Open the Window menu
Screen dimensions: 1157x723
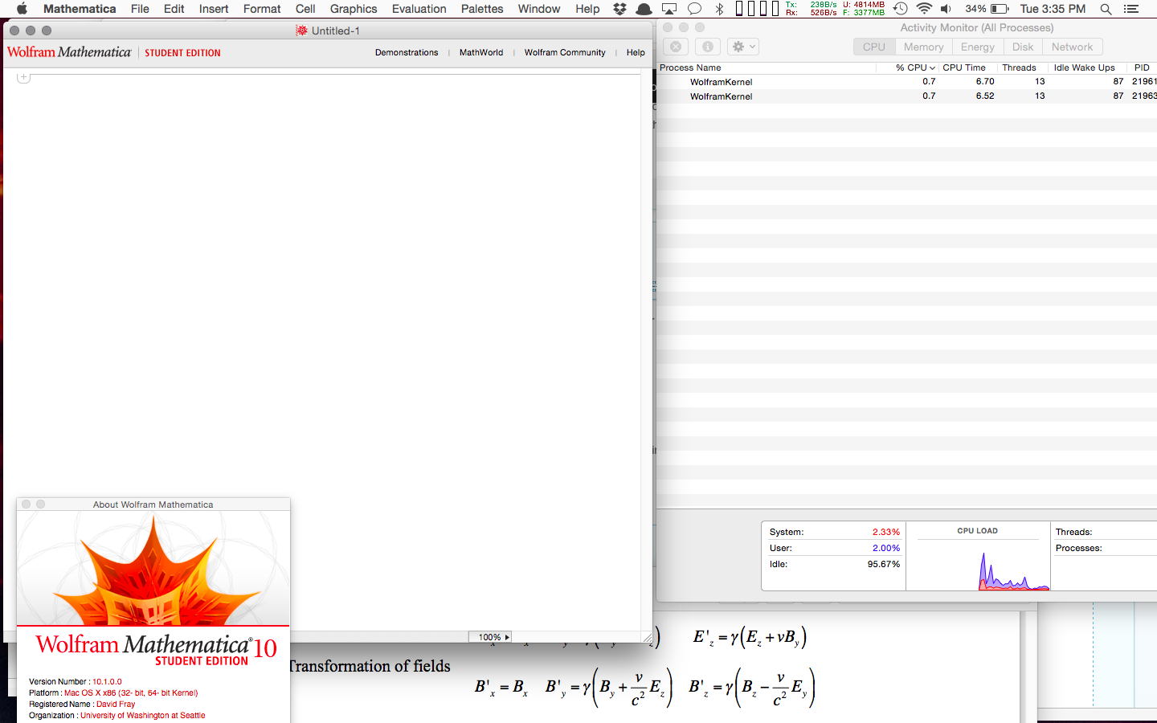click(x=539, y=9)
